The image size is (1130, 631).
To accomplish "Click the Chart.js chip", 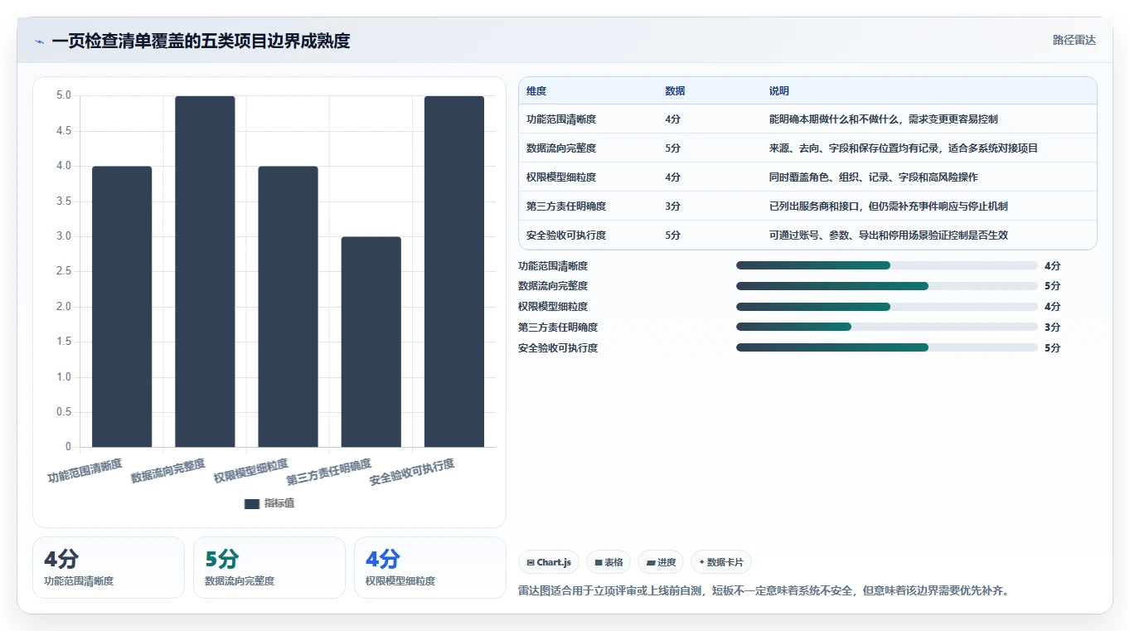I will (549, 562).
